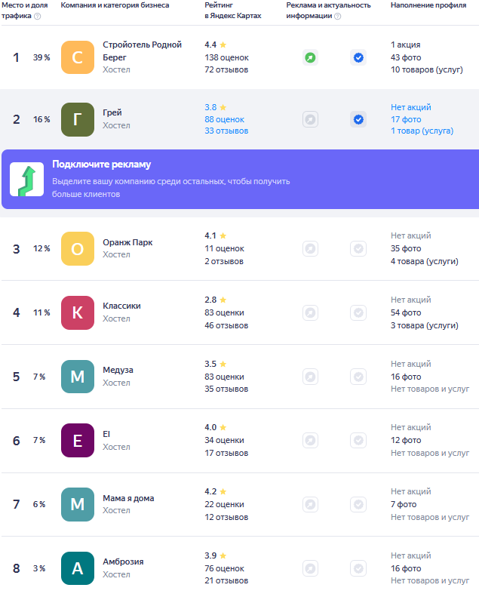Click the gray verified checkmark for Классики
479x600 pixels.
click(358, 313)
